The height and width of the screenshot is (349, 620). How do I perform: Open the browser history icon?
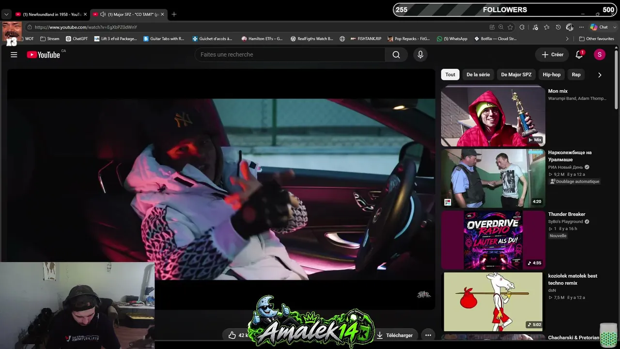point(558,27)
